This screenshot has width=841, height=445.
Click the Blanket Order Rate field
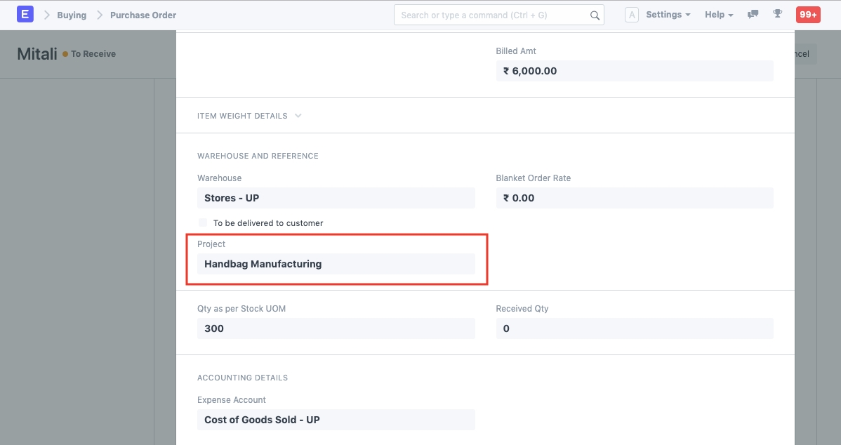coord(634,198)
